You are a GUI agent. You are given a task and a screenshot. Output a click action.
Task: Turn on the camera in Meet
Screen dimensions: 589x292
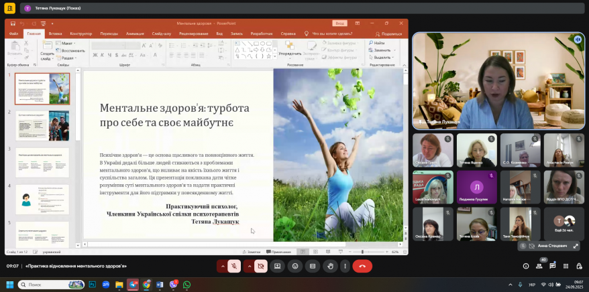pyautogui.click(x=261, y=266)
